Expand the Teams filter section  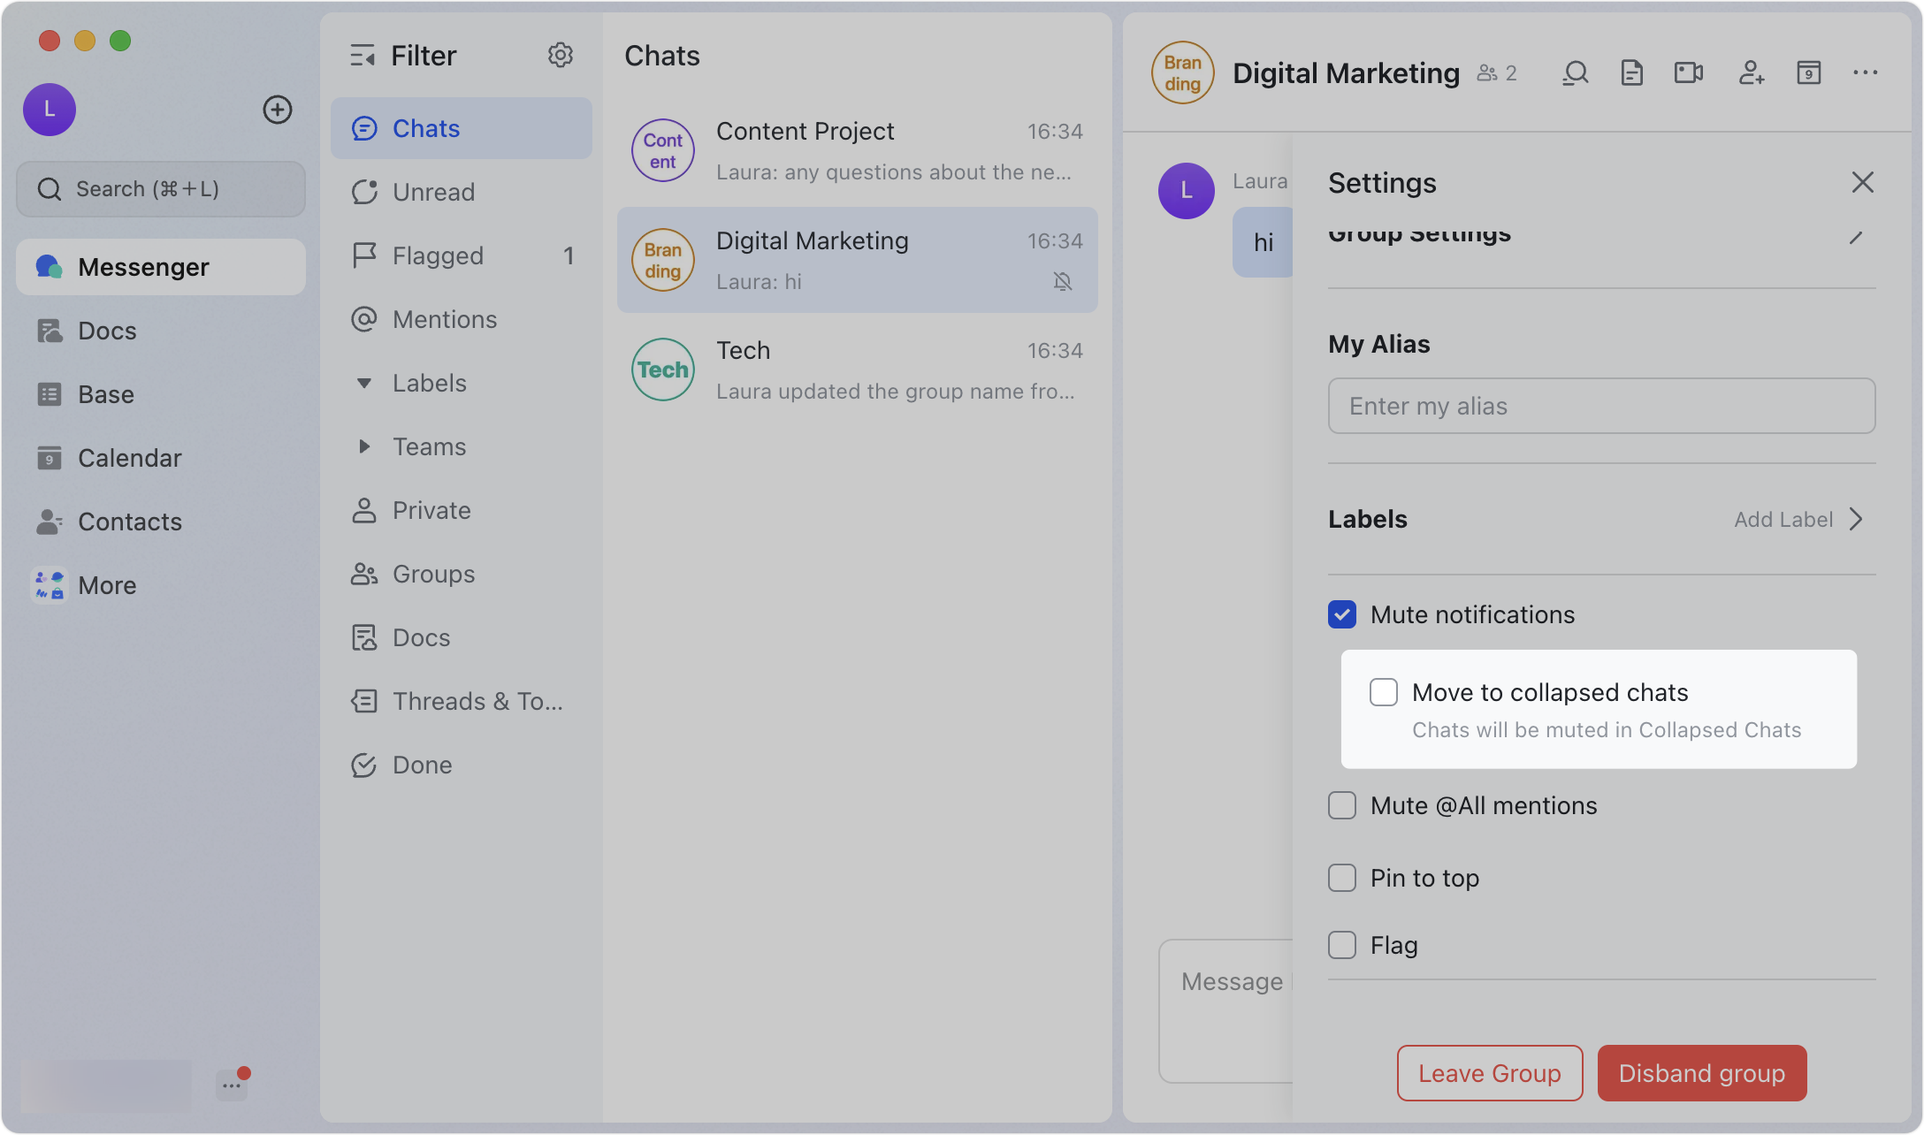[363, 446]
